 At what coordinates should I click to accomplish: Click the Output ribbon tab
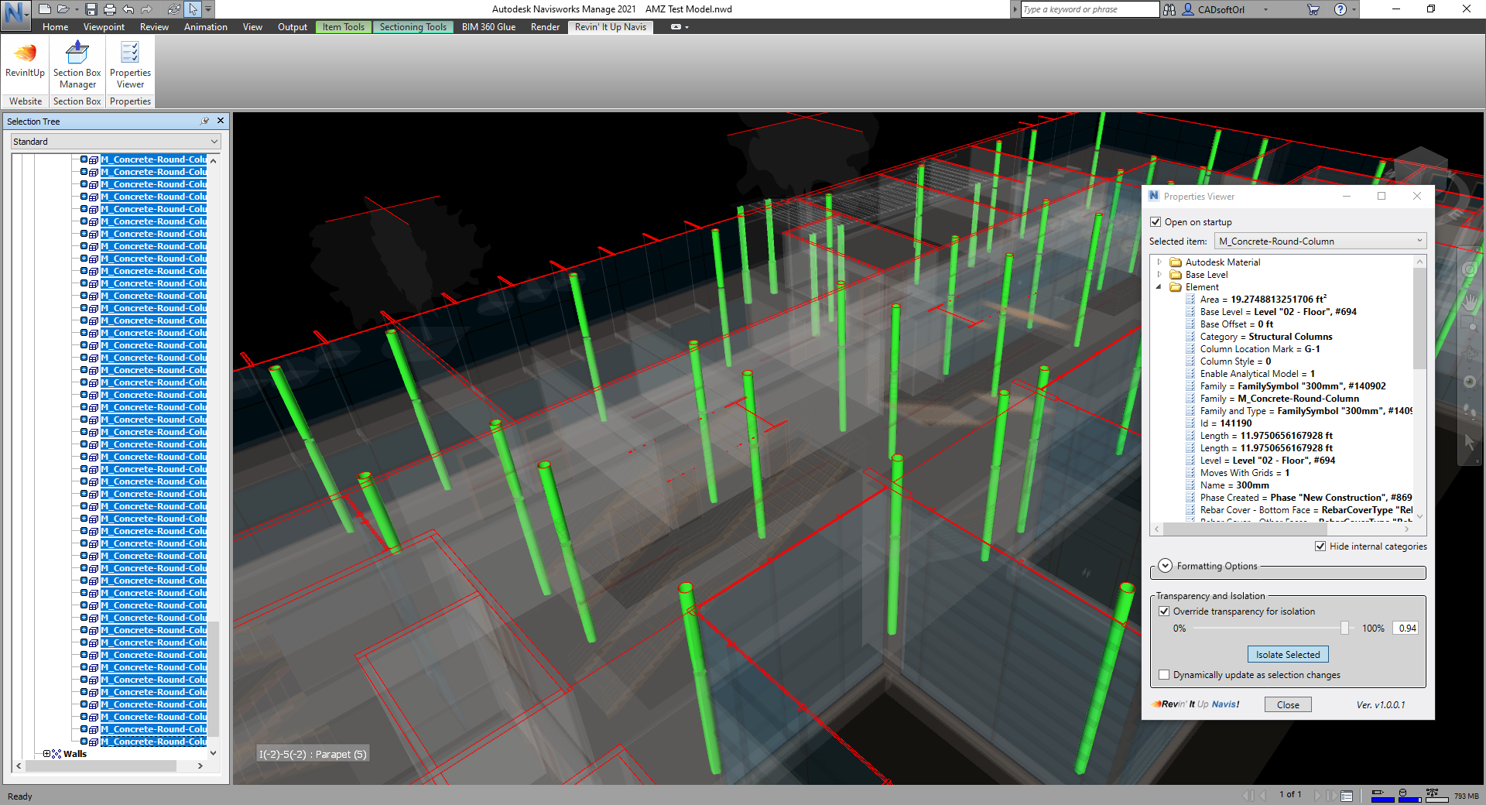[293, 27]
